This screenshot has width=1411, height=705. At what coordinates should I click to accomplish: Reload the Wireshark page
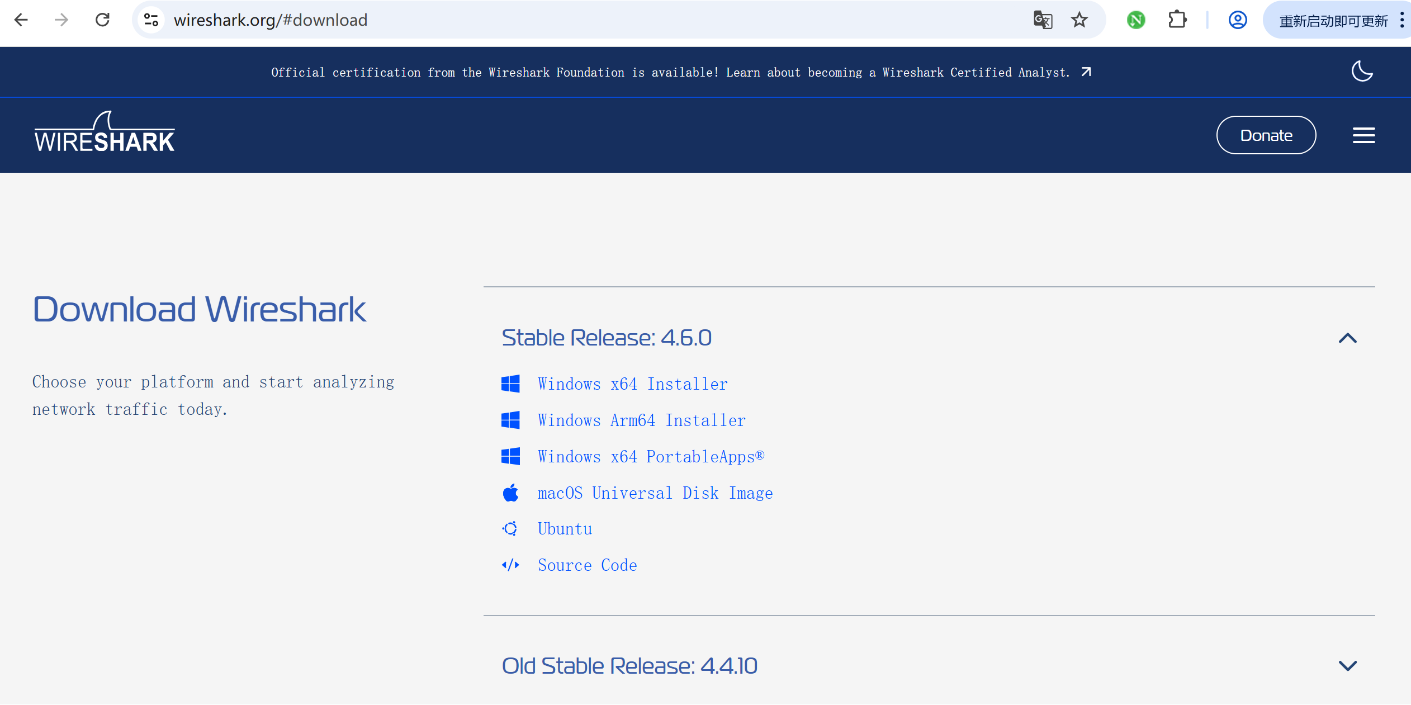(x=102, y=20)
